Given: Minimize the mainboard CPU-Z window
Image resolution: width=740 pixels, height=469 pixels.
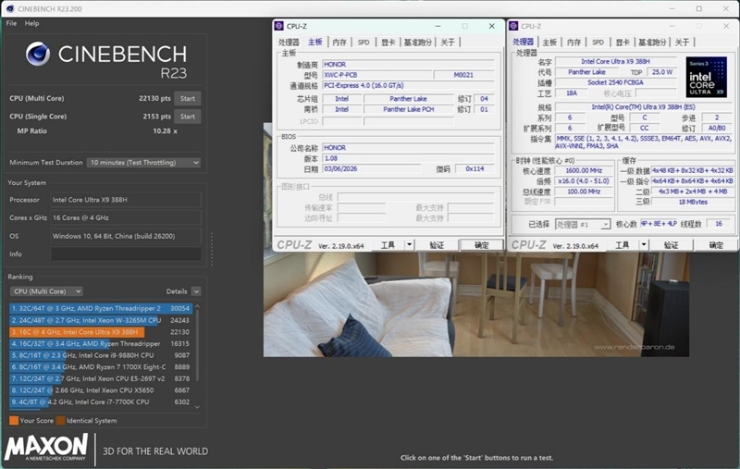Looking at the screenshot, I should pos(438,26).
